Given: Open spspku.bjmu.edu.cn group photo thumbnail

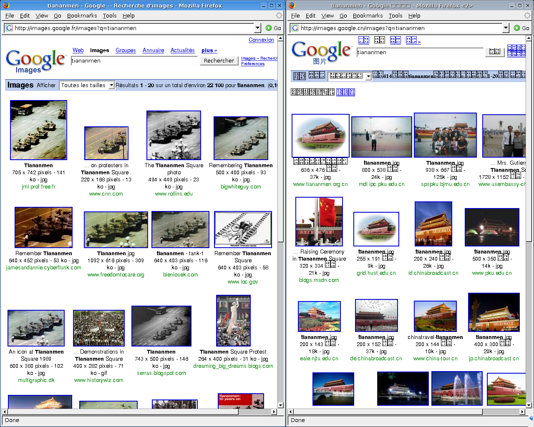Looking at the screenshot, I should coord(445,135).
